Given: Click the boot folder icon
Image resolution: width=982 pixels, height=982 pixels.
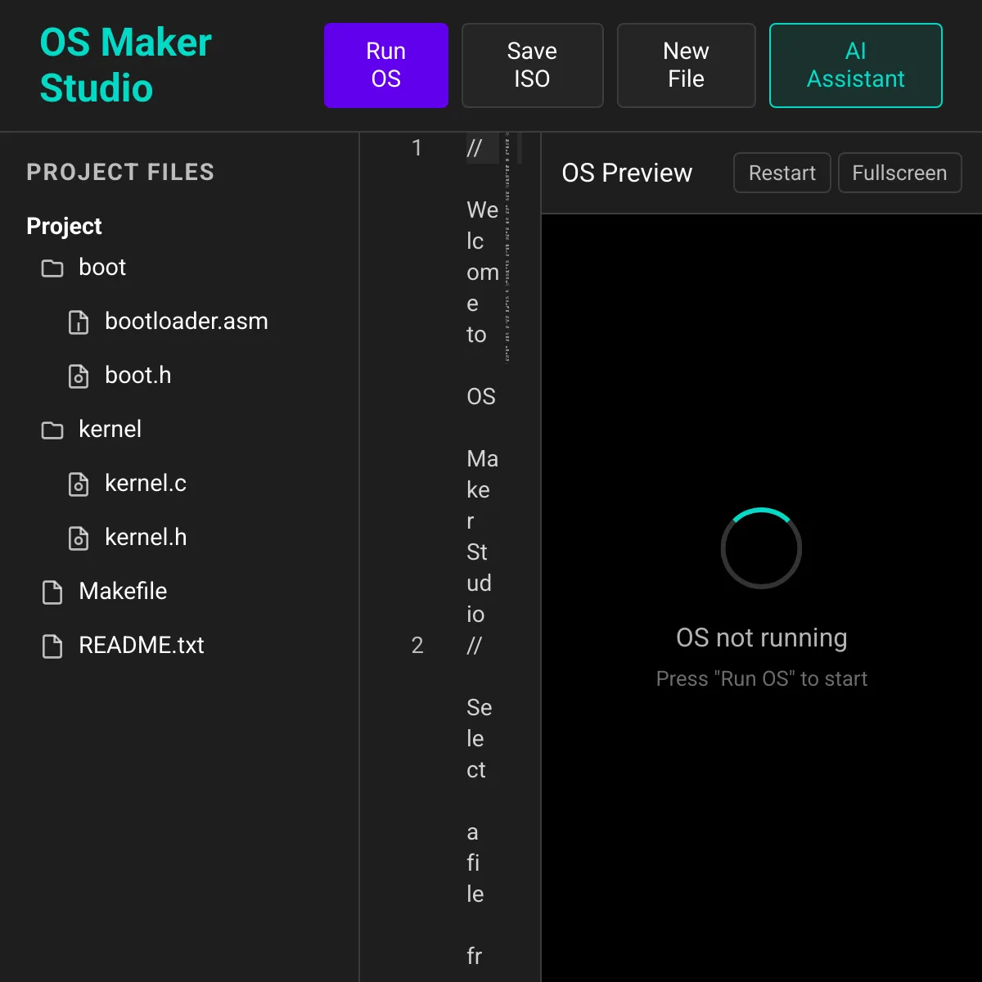Looking at the screenshot, I should tap(51, 268).
